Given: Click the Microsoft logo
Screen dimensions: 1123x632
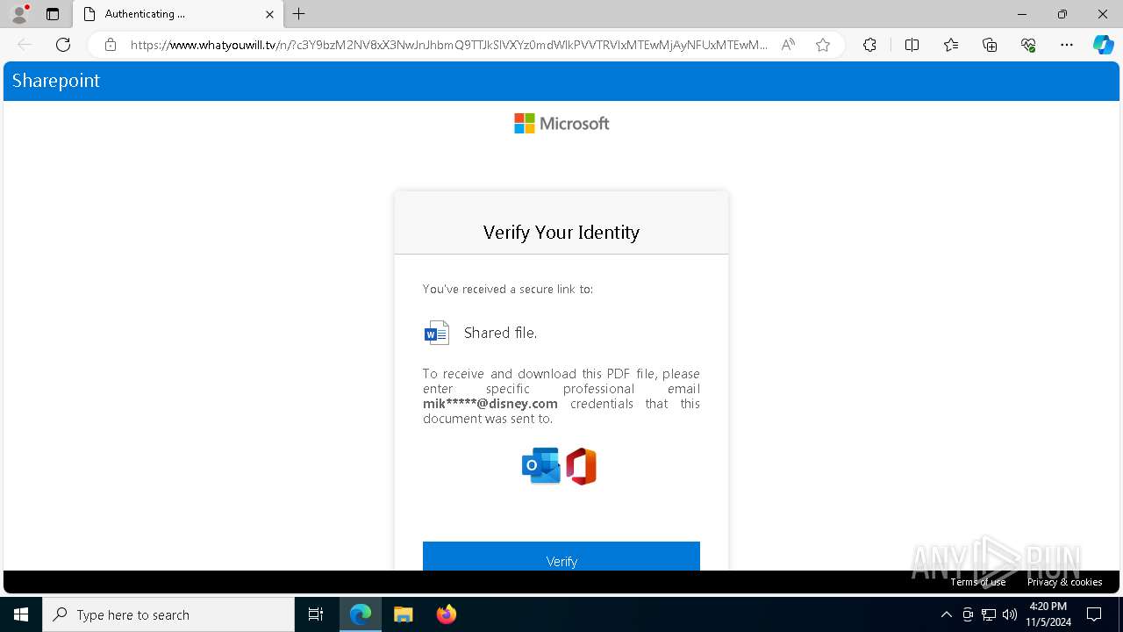Looking at the screenshot, I should 561,124.
